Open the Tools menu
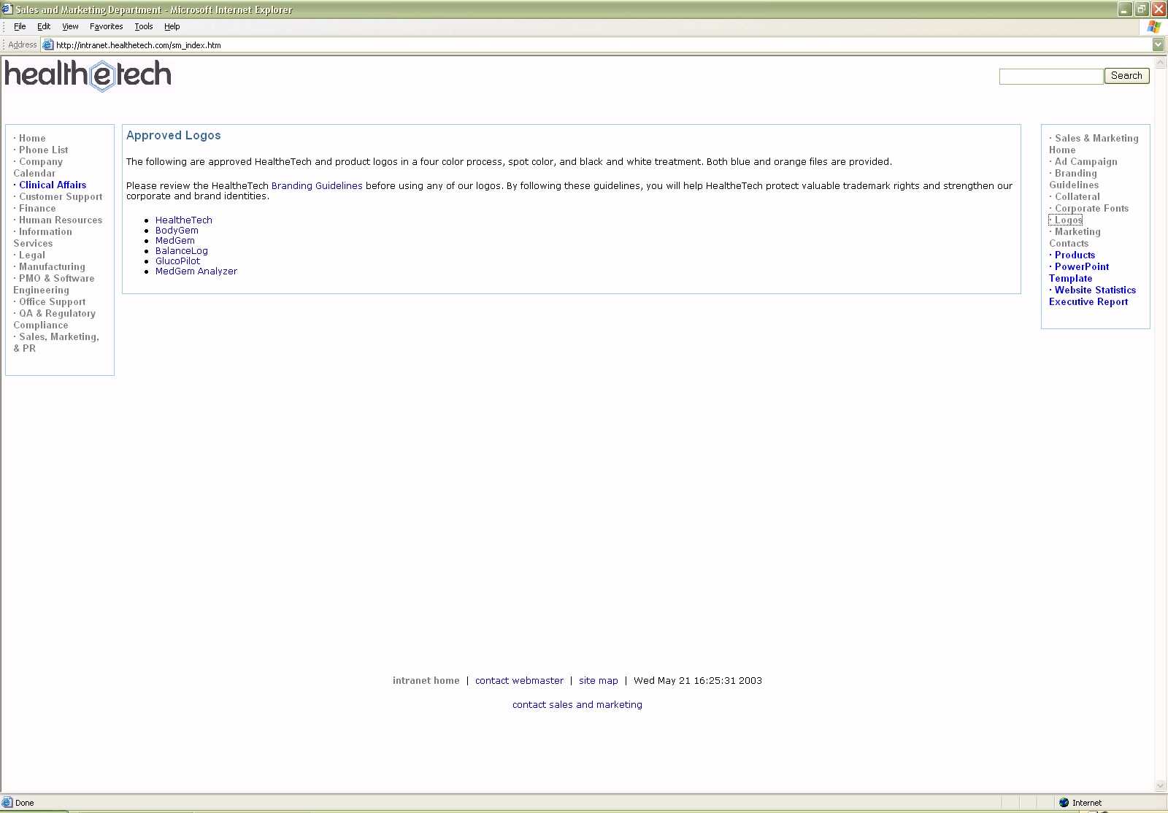Viewport: 1168px width, 813px height. coord(143,26)
